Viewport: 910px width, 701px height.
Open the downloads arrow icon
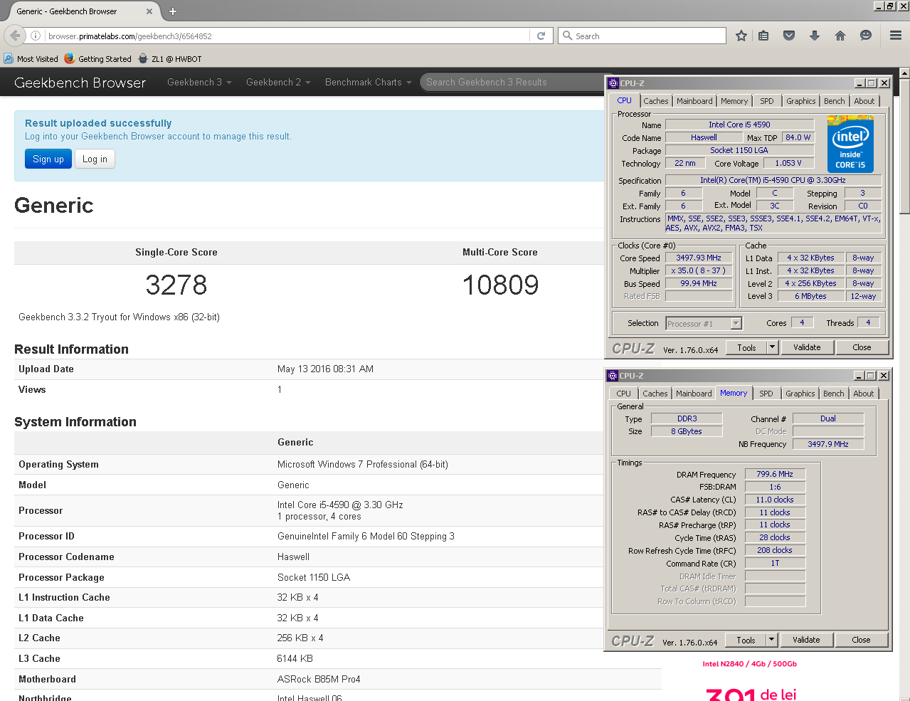click(815, 36)
